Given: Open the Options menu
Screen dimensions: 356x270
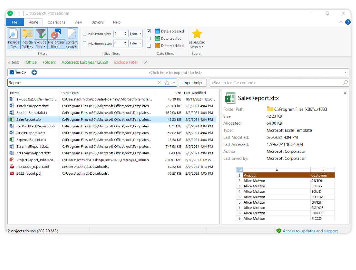Looking at the screenshot, I should coord(97,22).
